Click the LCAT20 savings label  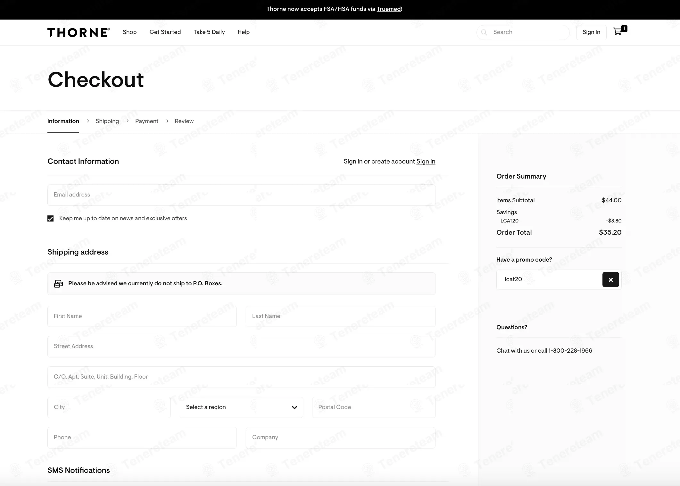click(510, 221)
